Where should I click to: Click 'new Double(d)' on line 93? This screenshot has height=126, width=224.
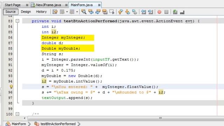tap(84, 76)
